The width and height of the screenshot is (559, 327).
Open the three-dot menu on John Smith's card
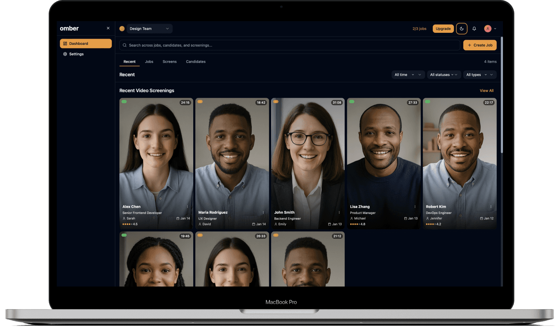[339, 213]
